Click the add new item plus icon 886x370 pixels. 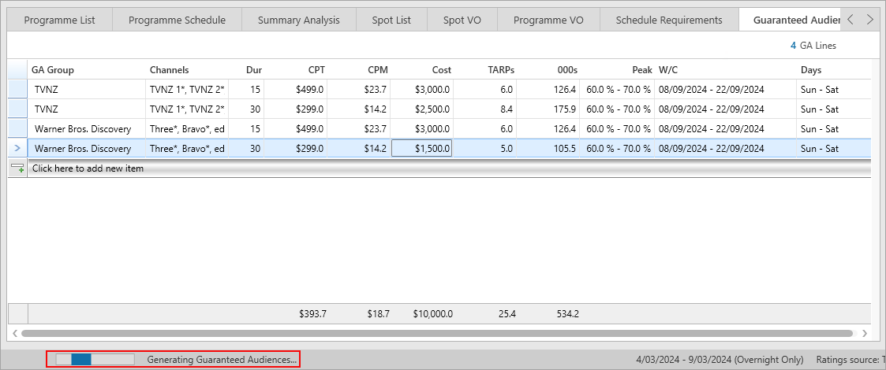tap(17, 168)
